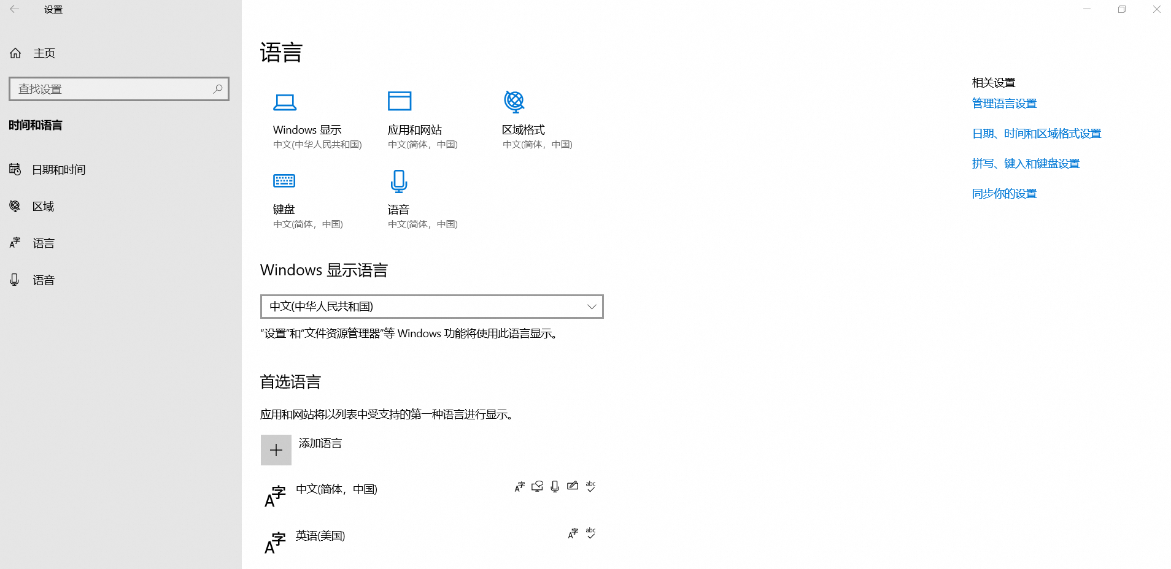
Task: Open the 管理语言设置 link
Action: point(1004,104)
